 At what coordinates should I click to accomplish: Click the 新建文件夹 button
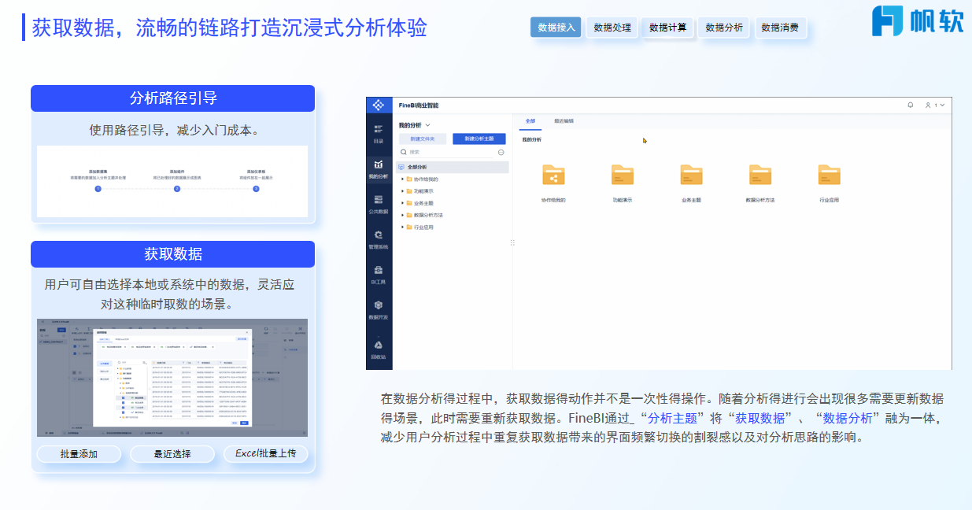pyautogui.click(x=423, y=139)
